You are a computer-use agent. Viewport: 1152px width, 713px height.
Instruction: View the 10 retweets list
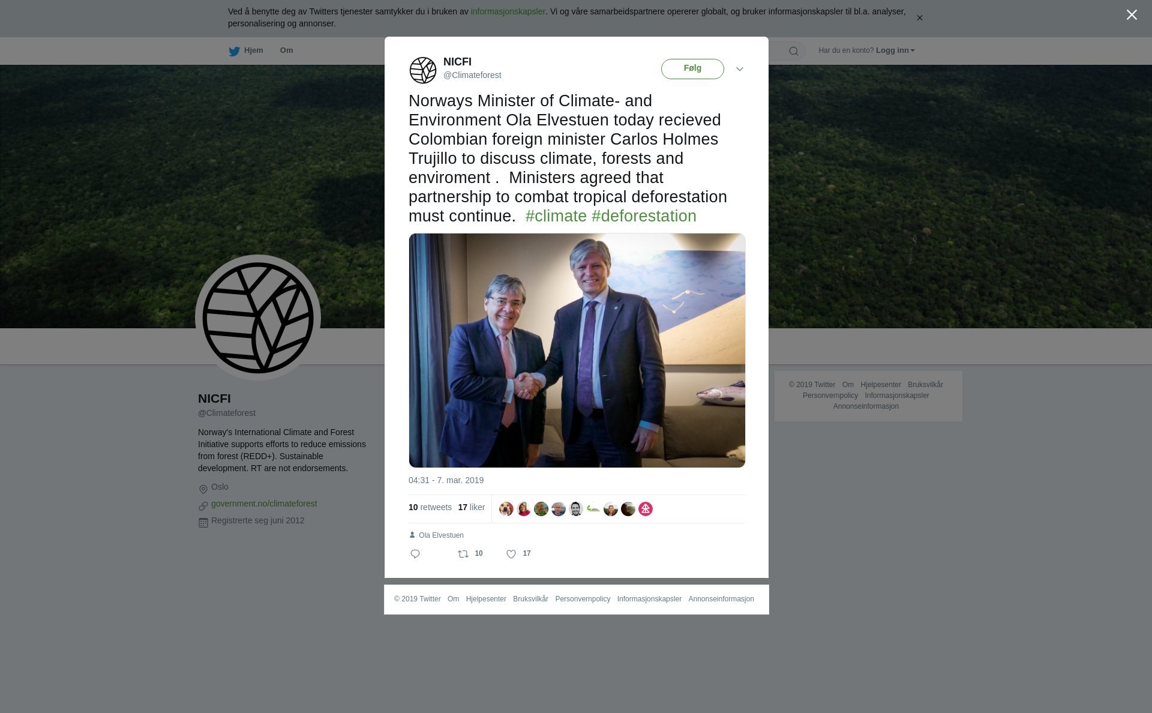(430, 507)
